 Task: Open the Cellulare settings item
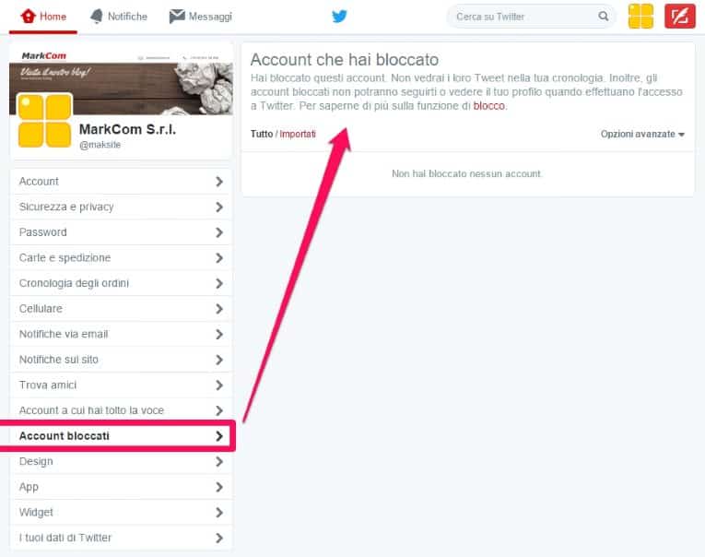(x=121, y=309)
